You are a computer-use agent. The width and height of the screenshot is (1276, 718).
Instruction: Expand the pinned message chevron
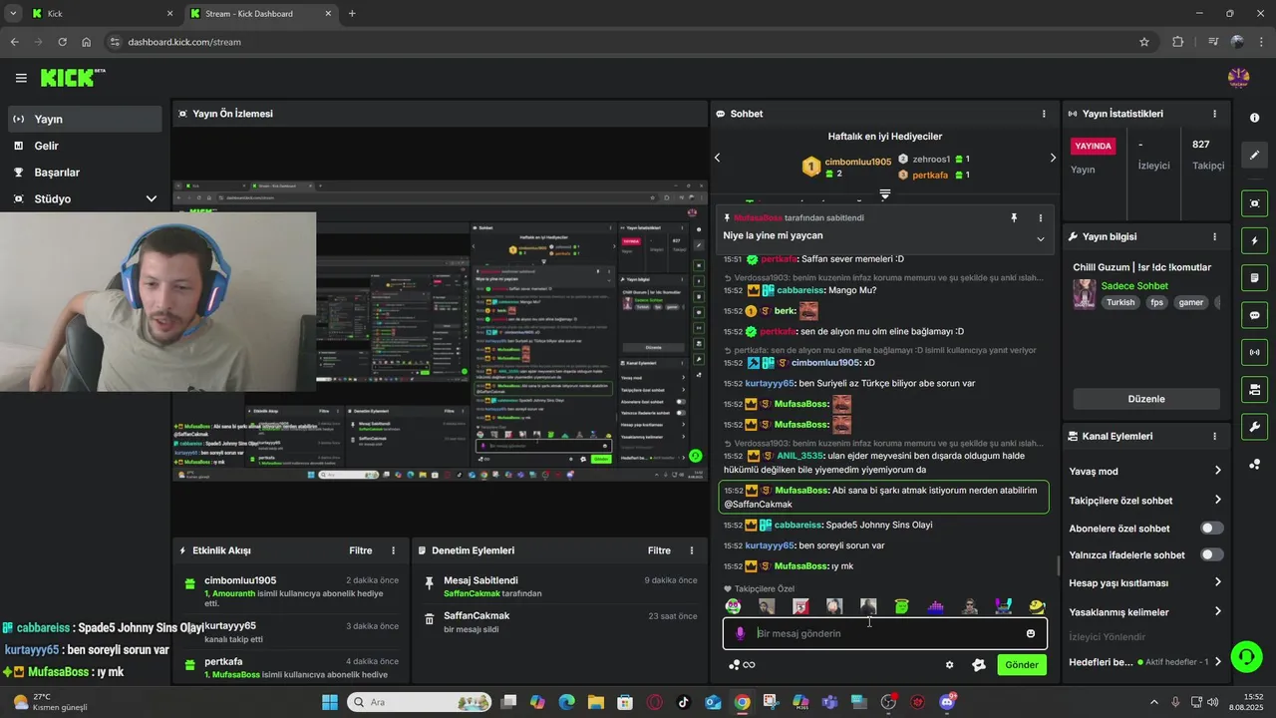(x=1041, y=239)
